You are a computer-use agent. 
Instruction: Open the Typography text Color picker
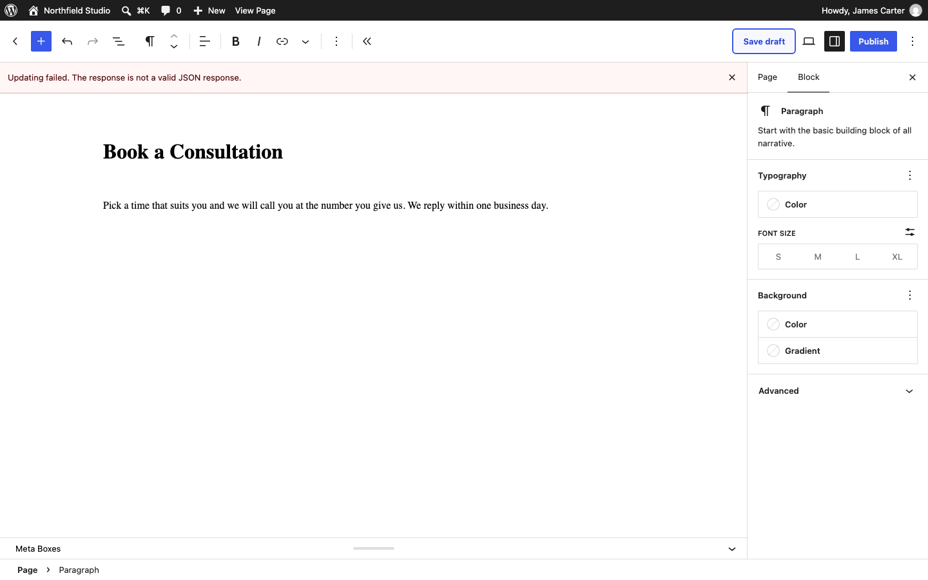tap(838, 204)
